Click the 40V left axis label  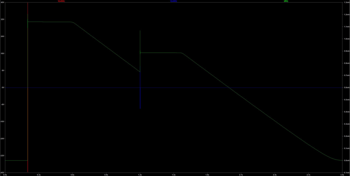coord(2,2)
